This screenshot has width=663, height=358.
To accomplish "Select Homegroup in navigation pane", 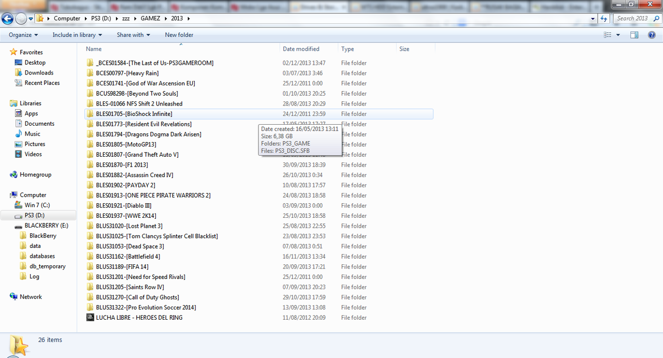I will 35,175.
